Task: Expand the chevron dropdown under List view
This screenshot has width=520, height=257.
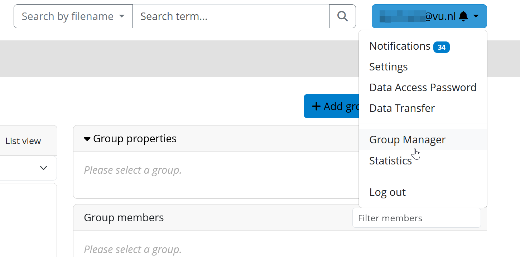Action: 43,168
